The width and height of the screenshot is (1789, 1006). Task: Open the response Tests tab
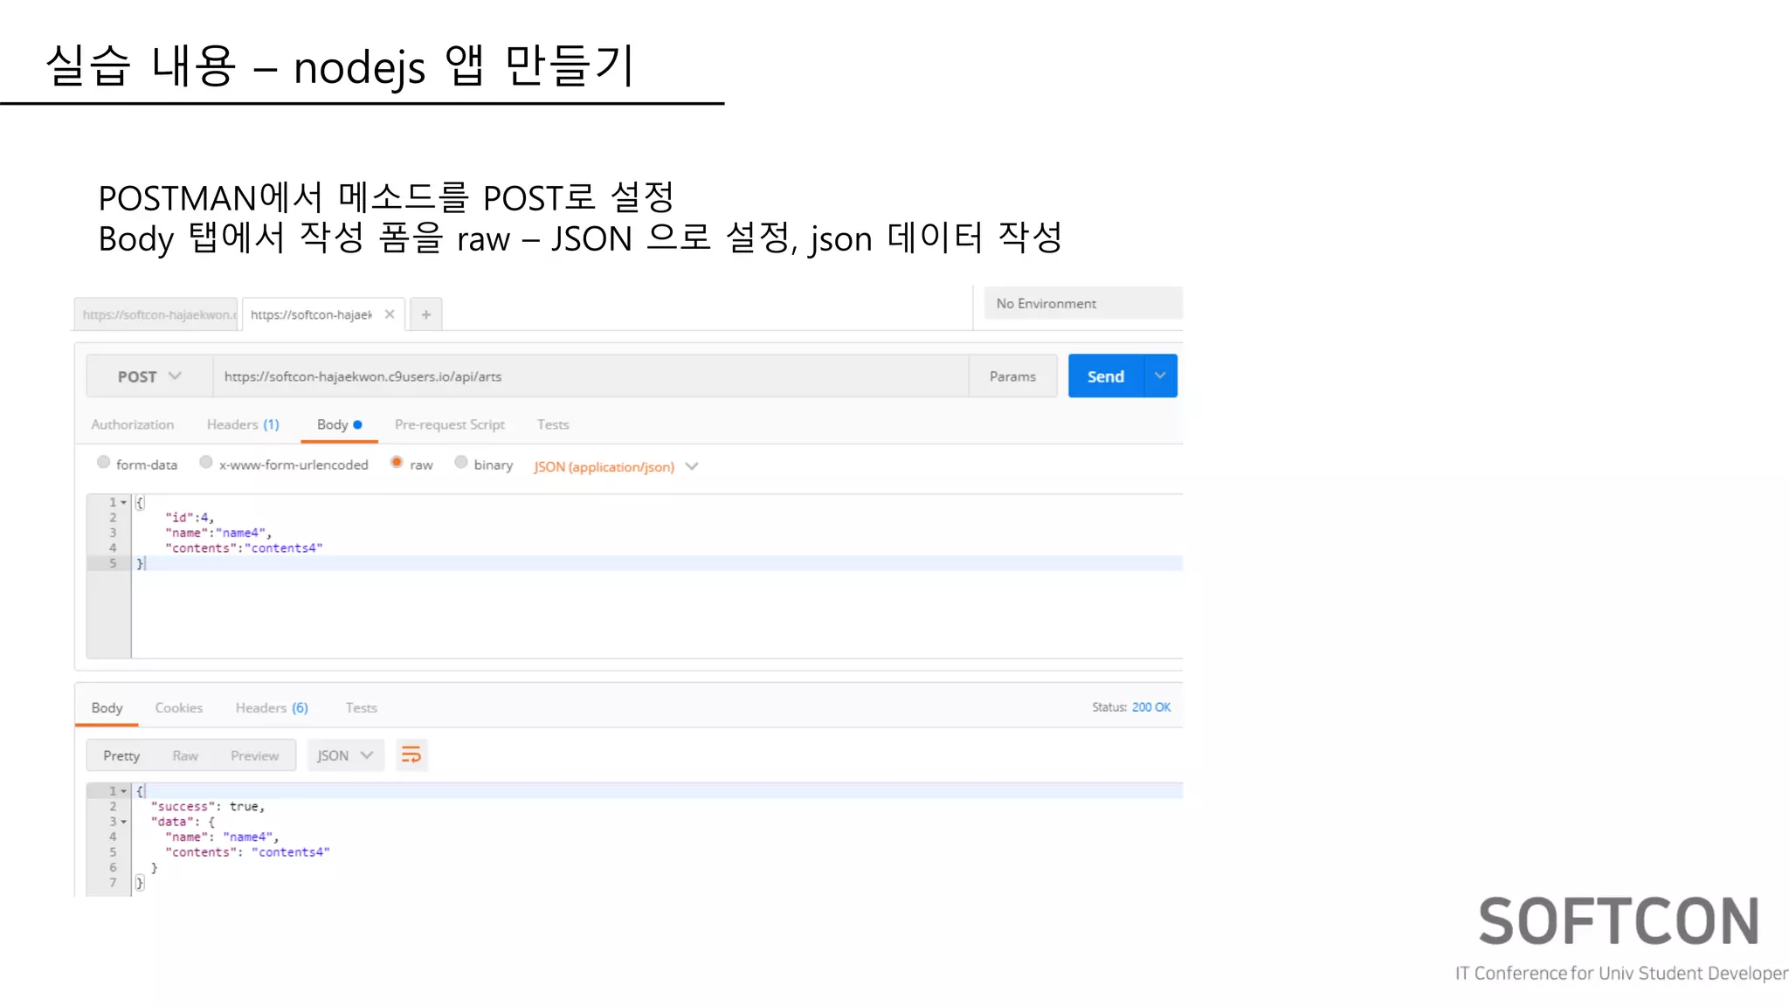362,707
